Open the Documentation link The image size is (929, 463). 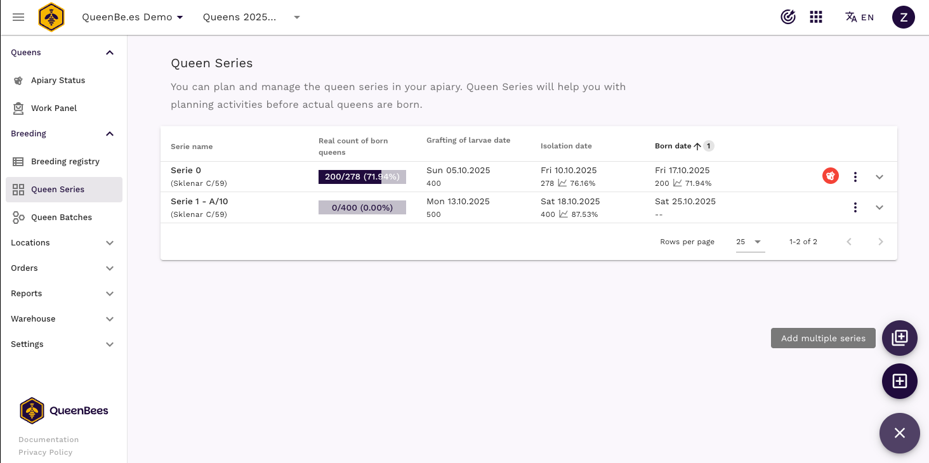tap(49, 440)
